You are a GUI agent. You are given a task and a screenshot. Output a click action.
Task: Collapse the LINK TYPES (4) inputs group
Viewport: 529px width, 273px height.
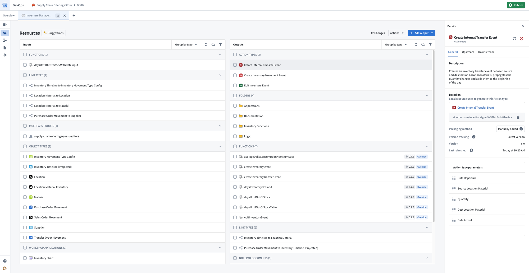click(x=220, y=75)
